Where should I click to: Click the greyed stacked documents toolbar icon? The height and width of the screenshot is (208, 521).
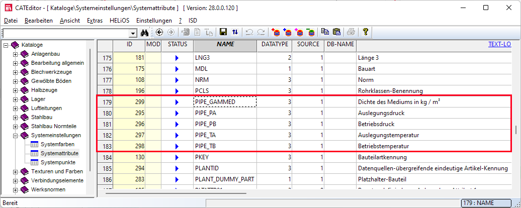click(x=186, y=32)
